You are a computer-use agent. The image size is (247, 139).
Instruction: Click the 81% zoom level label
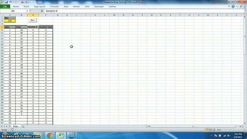pyautogui.click(x=219, y=130)
